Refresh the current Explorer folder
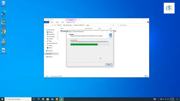 [113, 25]
